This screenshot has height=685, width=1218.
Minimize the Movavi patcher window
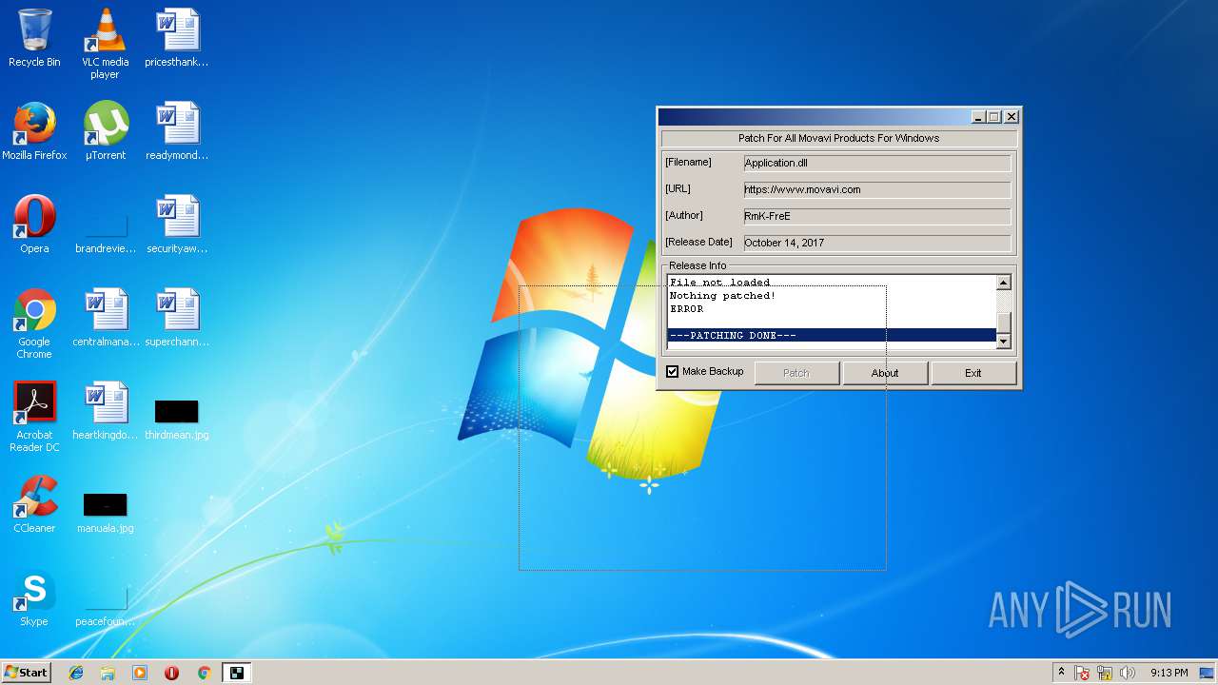977,117
